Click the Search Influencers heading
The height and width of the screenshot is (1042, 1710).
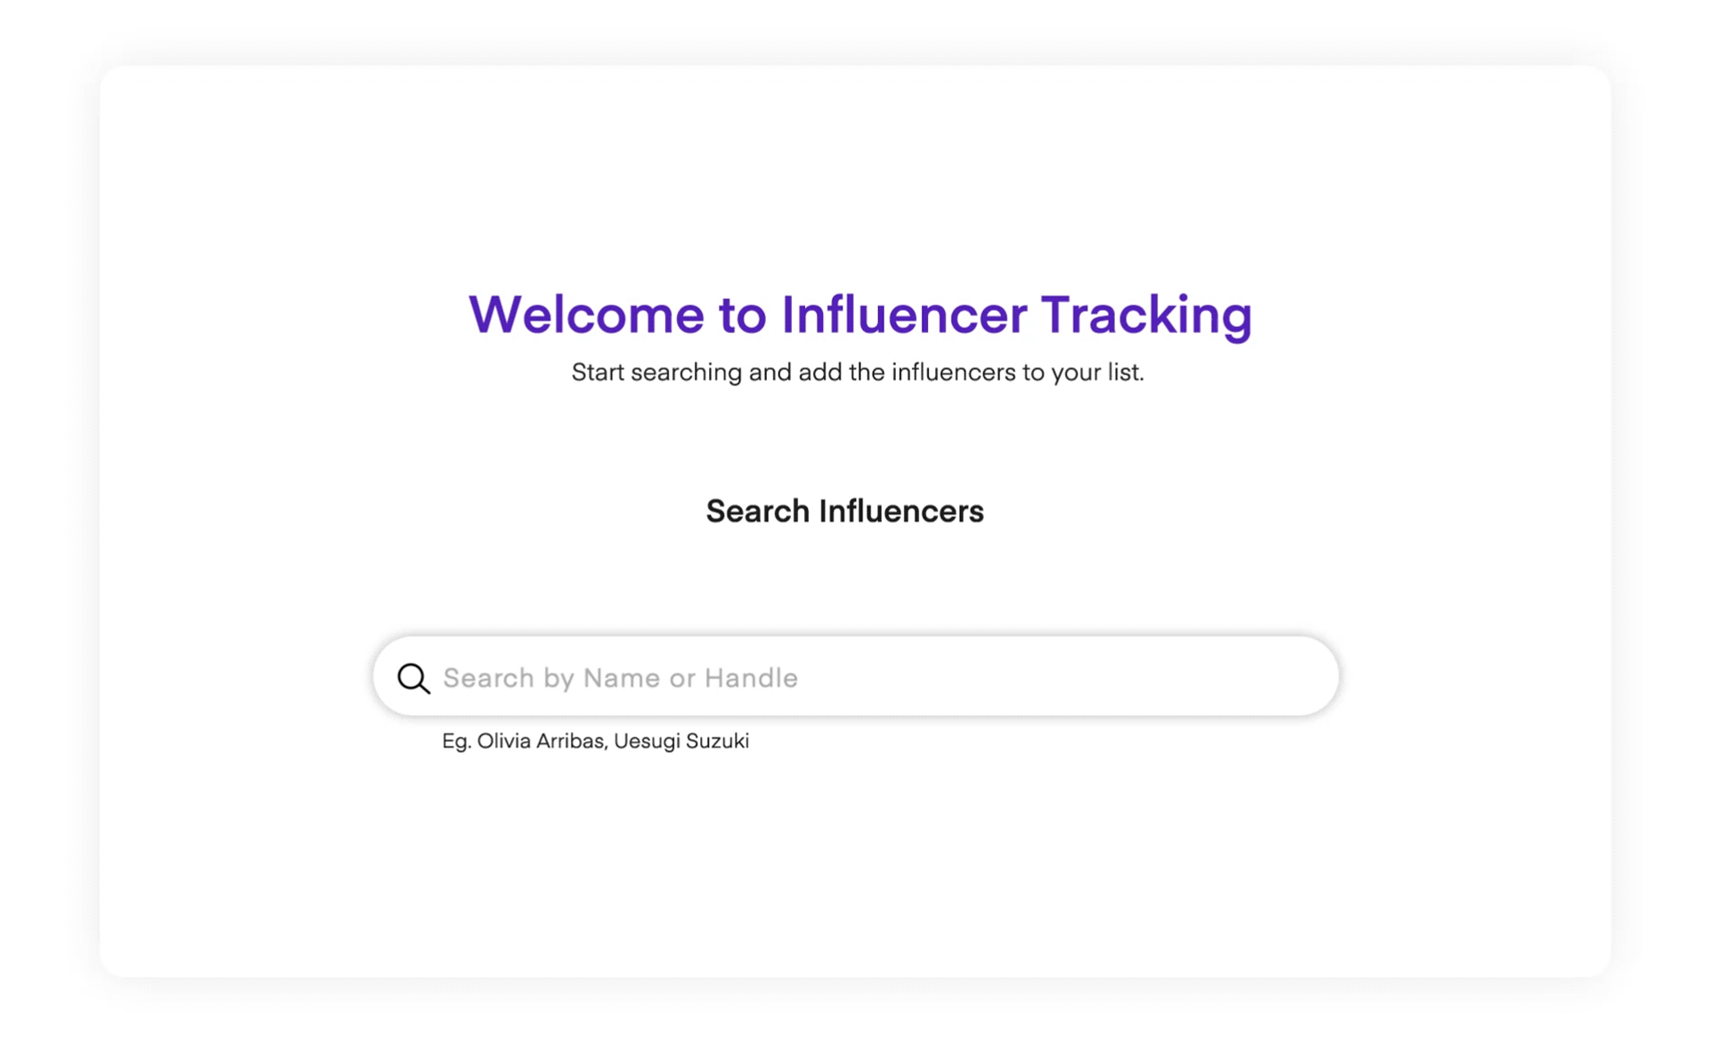pyautogui.click(x=844, y=511)
